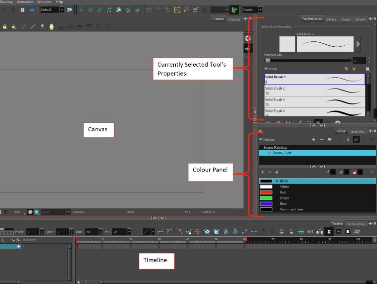Click the brush colour black swatch
Viewport: 377px width, 284px height.
(x=333, y=172)
